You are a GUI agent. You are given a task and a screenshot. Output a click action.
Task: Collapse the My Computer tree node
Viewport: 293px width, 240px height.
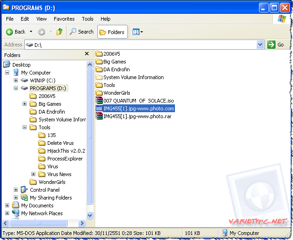(x=7, y=72)
